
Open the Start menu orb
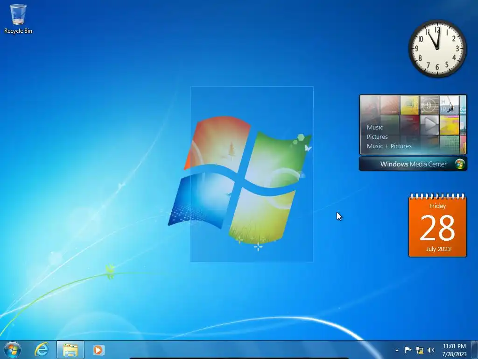click(13, 350)
